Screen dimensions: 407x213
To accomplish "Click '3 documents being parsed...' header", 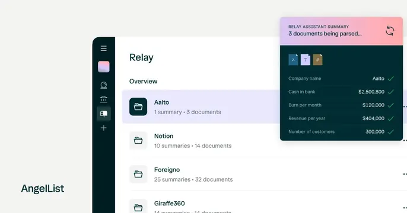I will point(325,34).
